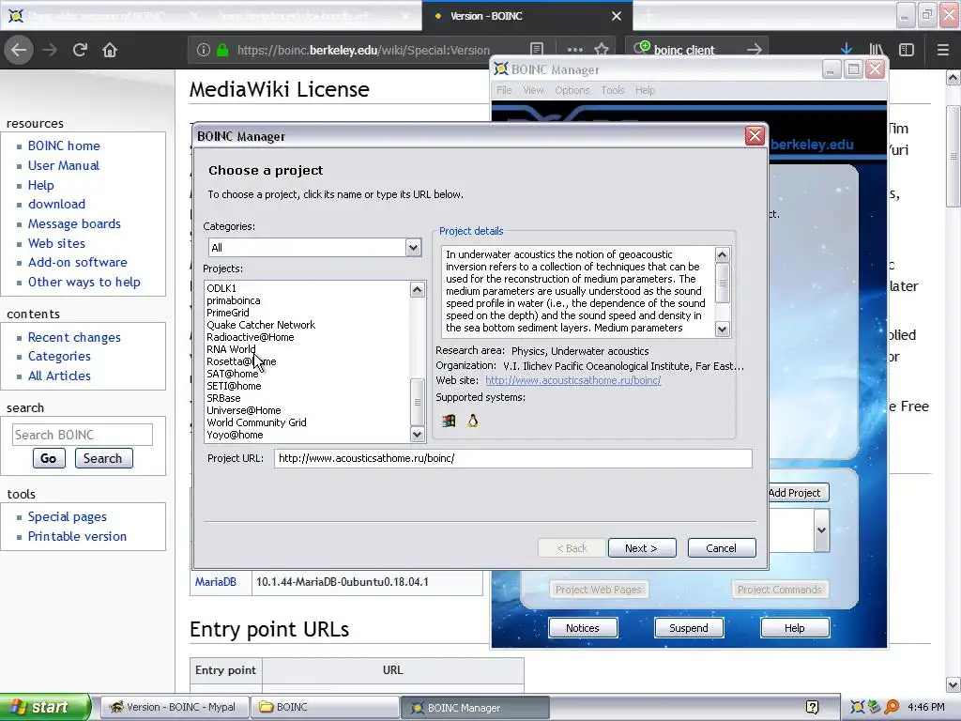Open Options menu in BOINC Manager window
The image size is (961, 721).
pos(572,90)
